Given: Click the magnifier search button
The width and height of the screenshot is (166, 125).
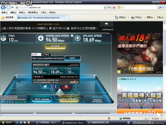Looking at the screenshot, I should click(160, 8).
